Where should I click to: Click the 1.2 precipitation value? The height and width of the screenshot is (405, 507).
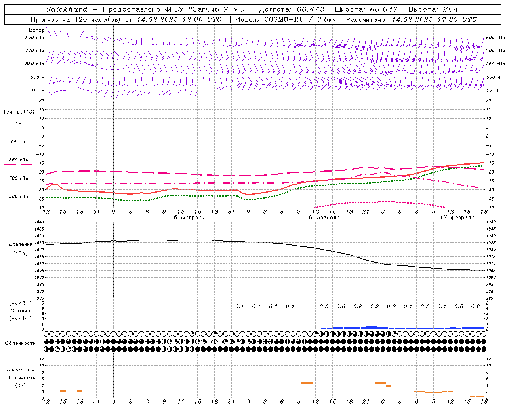374,306
